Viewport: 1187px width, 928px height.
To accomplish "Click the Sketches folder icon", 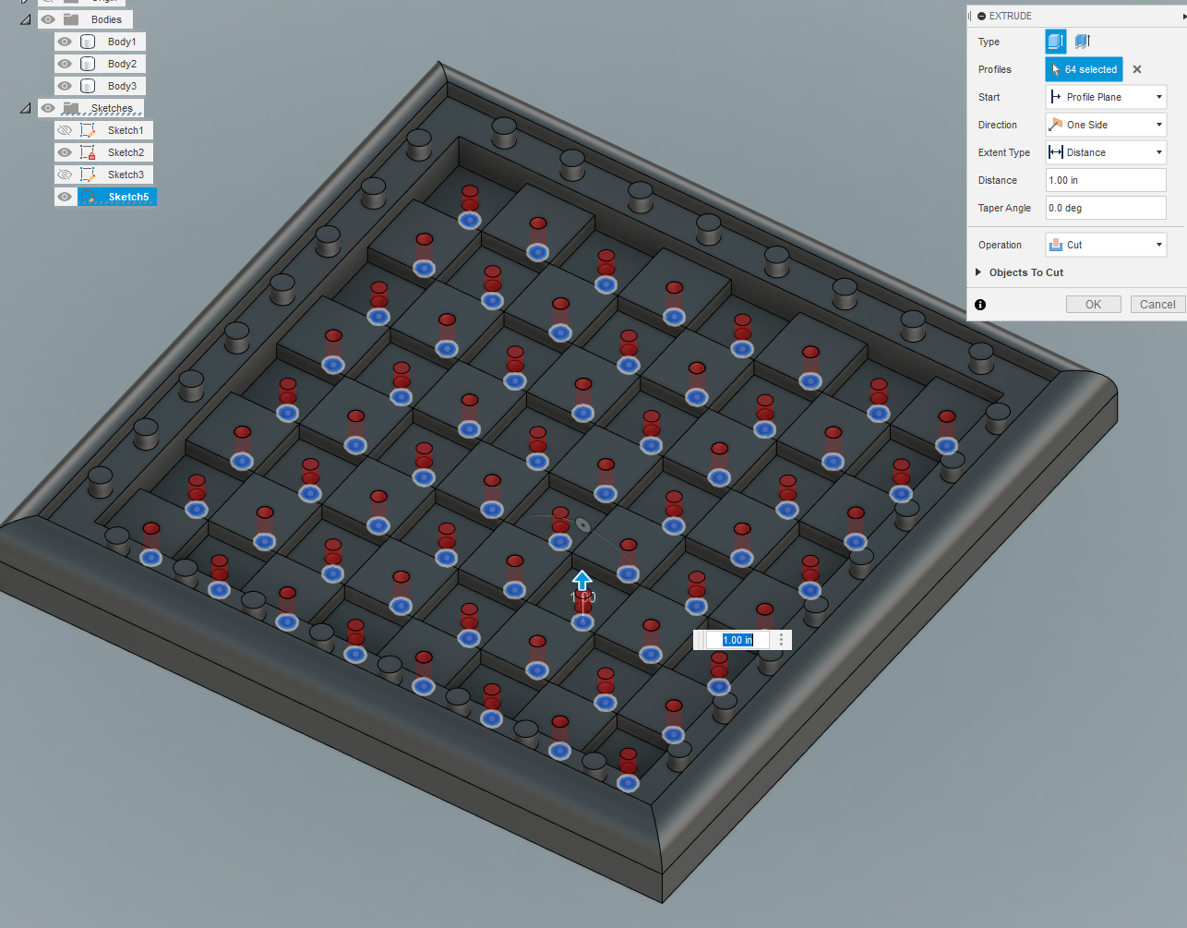I will tap(71, 108).
